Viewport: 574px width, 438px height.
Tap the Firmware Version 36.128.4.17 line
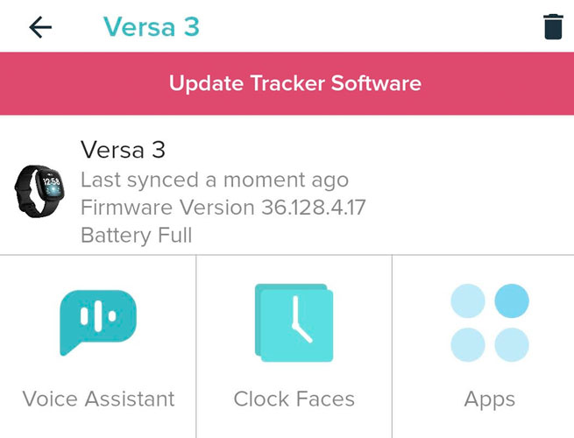pos(223,208)
